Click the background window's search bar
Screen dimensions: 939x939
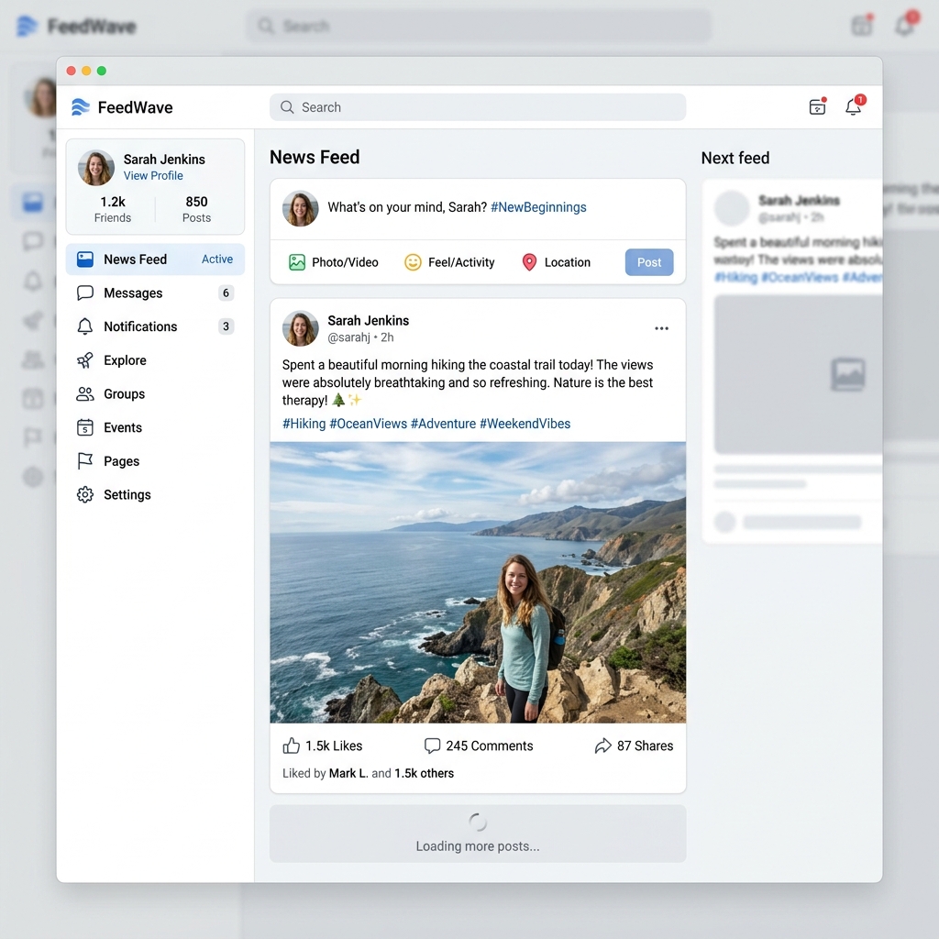[479, 26]
